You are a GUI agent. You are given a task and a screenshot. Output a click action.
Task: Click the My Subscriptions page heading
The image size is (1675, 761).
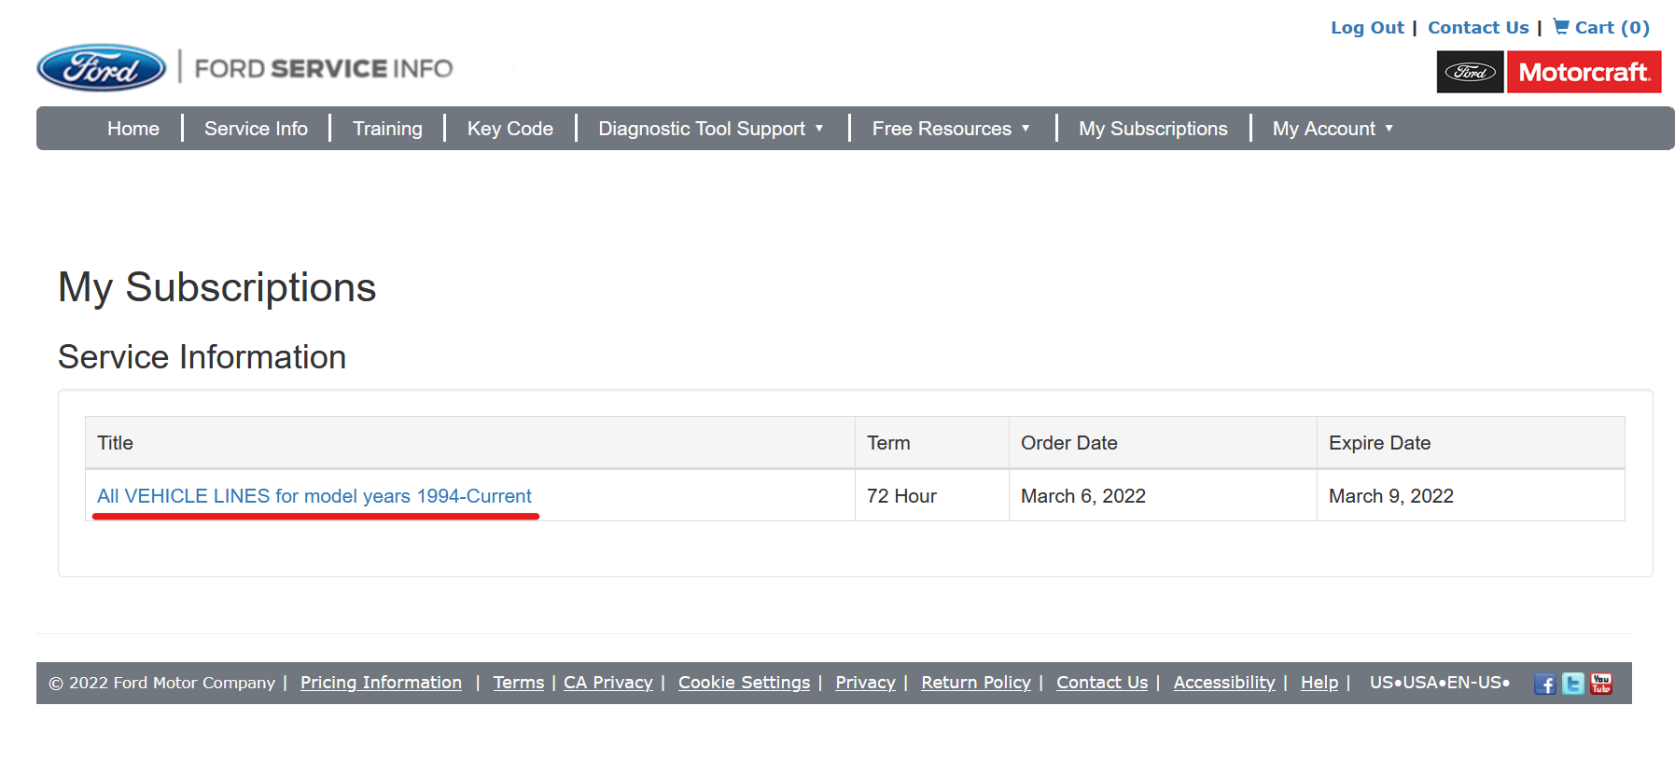coord(216,287)
